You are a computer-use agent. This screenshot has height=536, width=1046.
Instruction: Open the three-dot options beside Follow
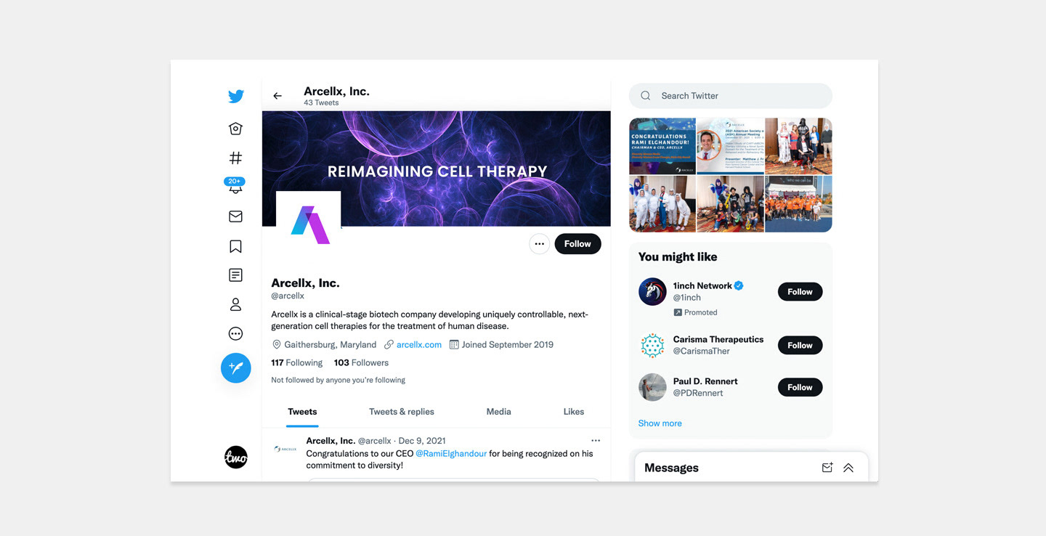(539, 244)
